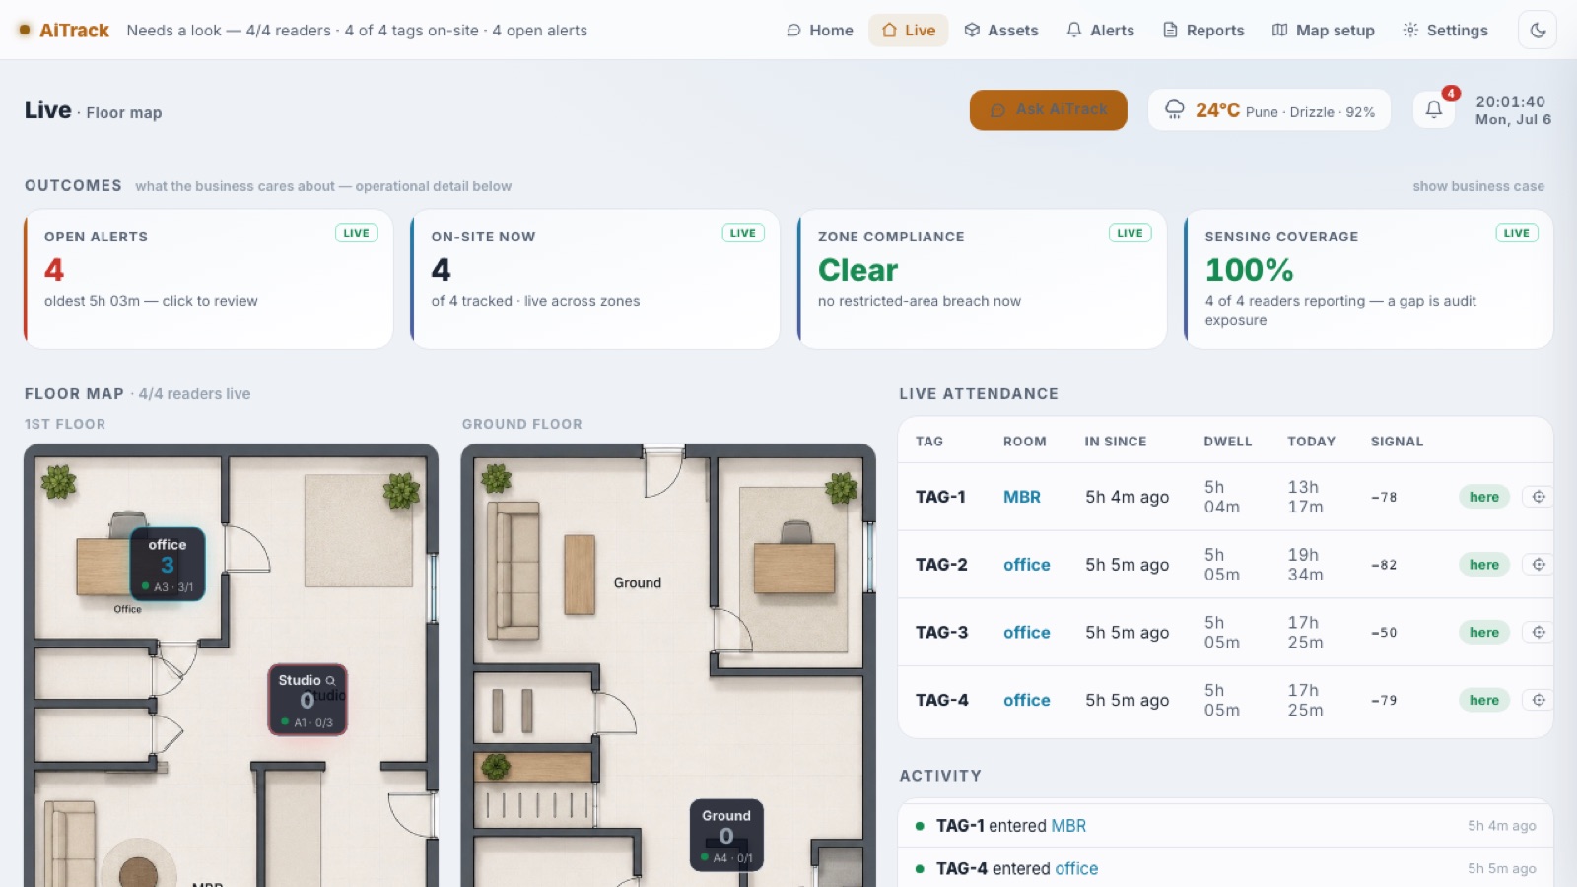Screen dimensions: 1577x887
Task: Click the MBR room link for TAG-1
Action: point(1022,497)
